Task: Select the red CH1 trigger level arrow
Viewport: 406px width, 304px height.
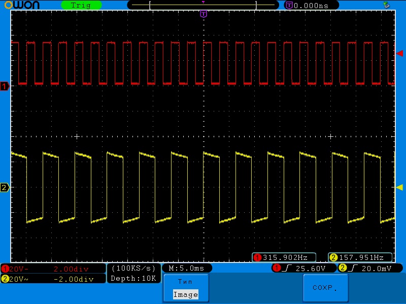Action: [x=399, y=53]
